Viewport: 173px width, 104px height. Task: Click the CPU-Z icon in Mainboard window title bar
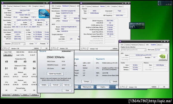point(51,3)
